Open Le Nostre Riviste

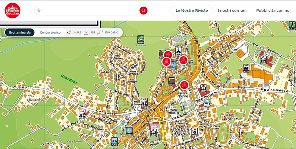tap(192, 10)
